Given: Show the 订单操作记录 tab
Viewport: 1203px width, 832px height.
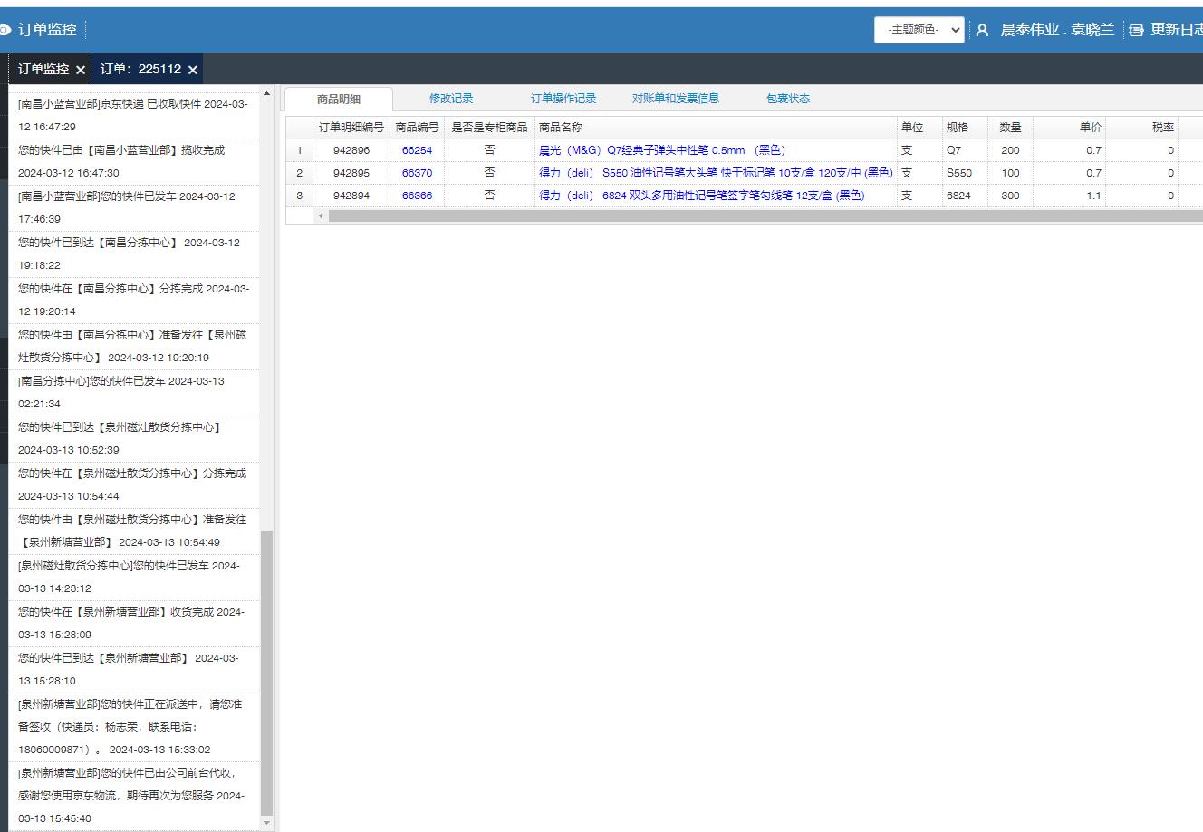Looking at the screenshot, I should tap(563, 99).
